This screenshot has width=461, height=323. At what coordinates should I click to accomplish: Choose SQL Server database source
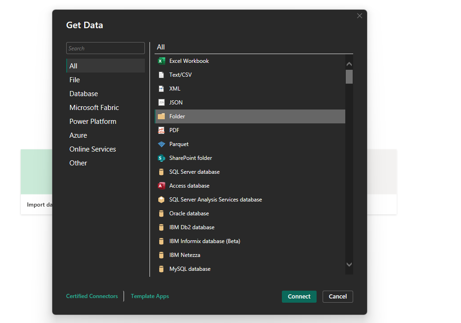194,171
